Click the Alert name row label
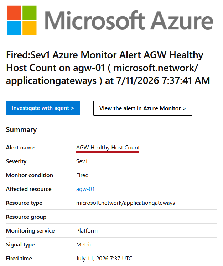The width and height of the screenshot is (223, 266). (x=20, y=148)
